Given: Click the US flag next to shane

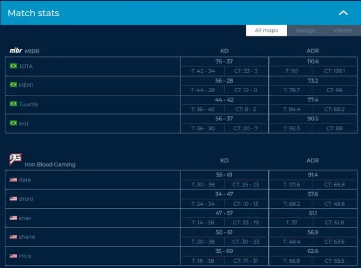Looking at the screenshot, I should [x=13, y=237].
